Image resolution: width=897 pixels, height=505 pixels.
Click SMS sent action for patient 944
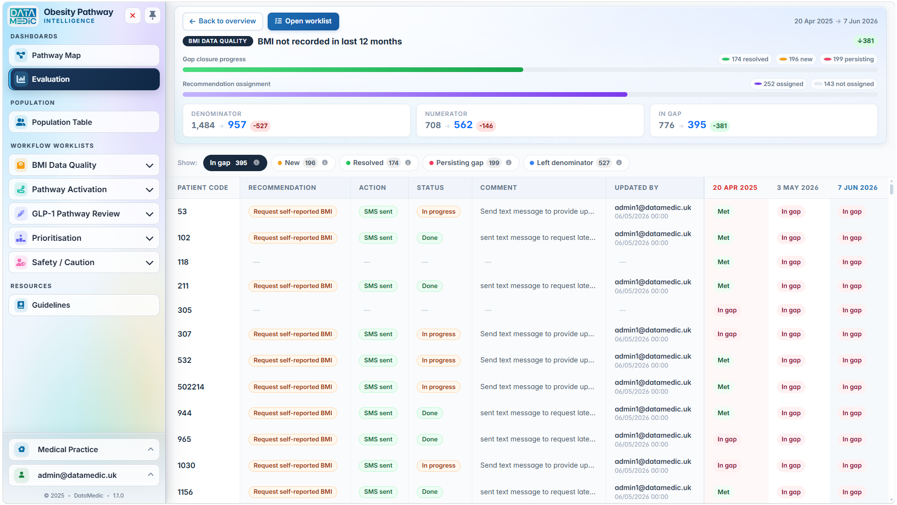pyautogui.click(x=378, y=413)
